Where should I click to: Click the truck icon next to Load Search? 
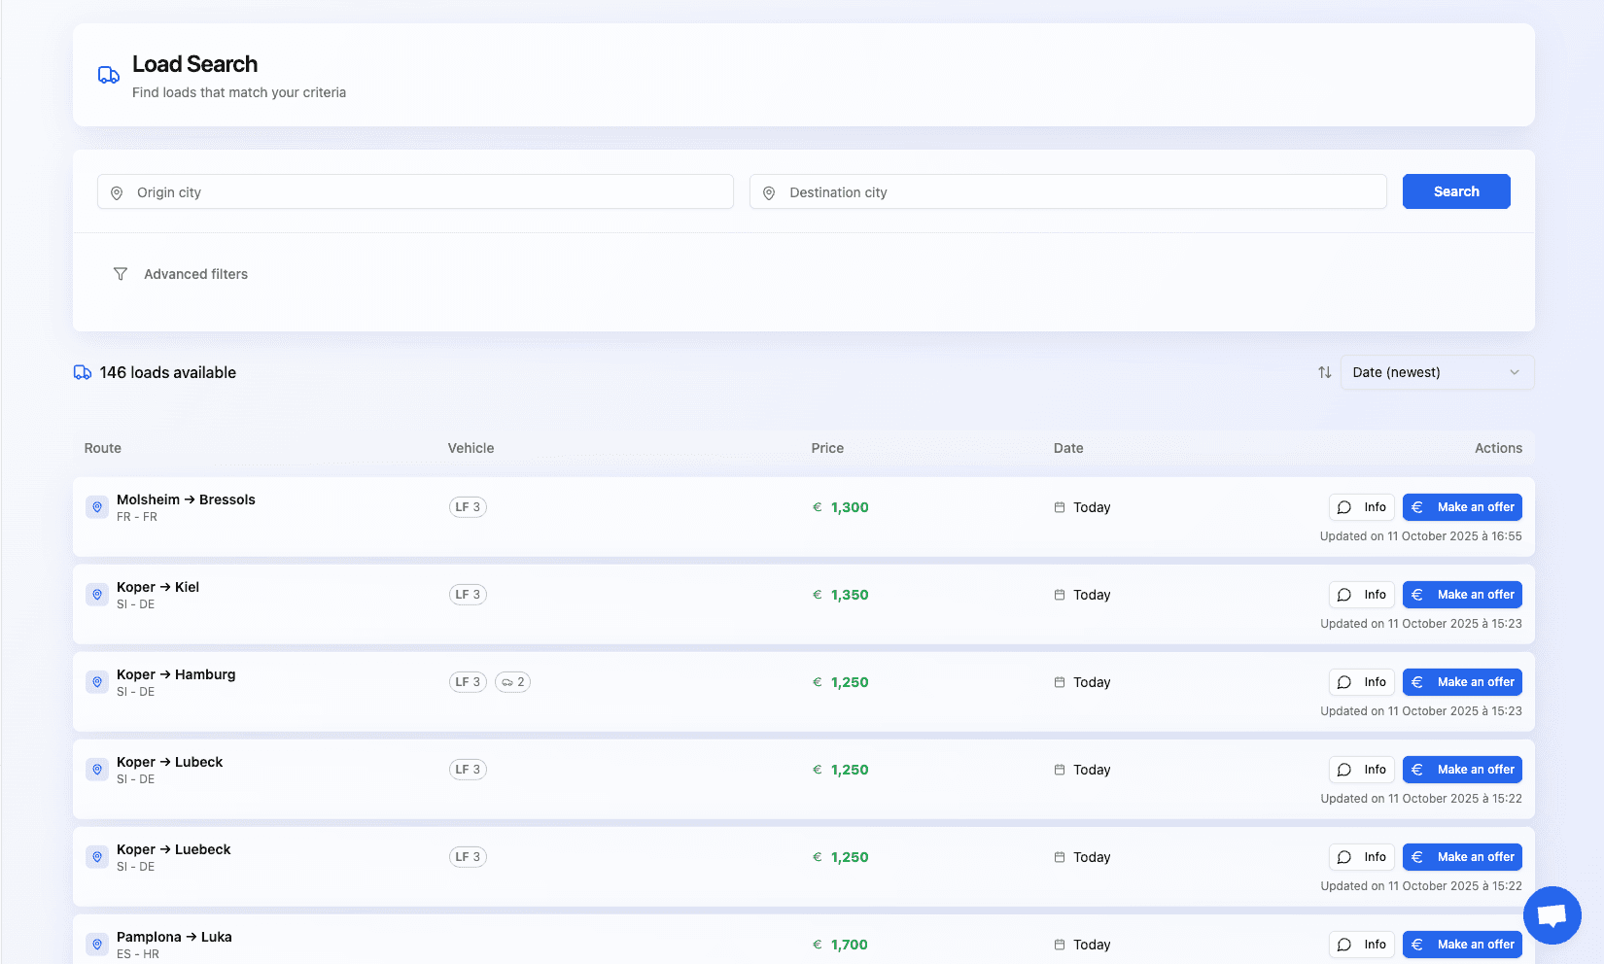pos(108,74)
